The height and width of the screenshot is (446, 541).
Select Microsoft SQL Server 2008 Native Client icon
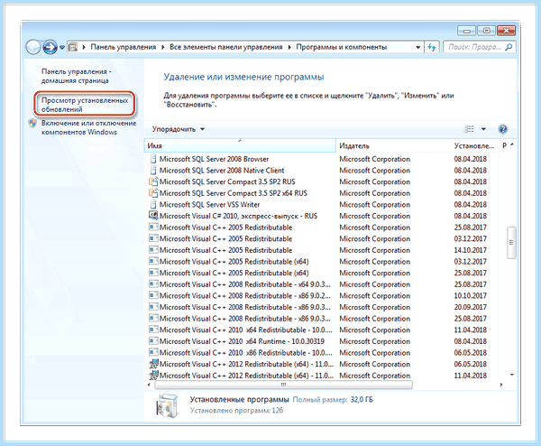[153, 171]
